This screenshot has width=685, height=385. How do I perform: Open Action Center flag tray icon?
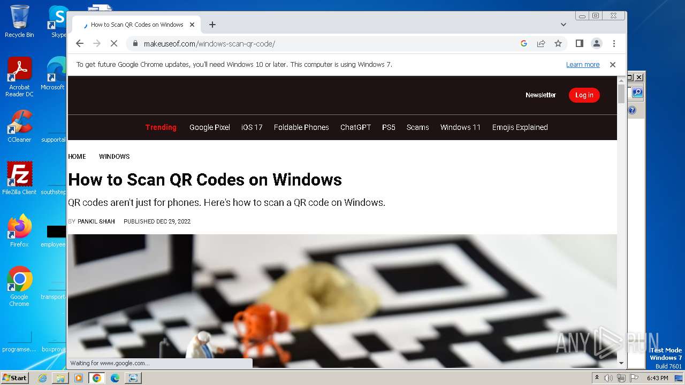pos(634,378)
